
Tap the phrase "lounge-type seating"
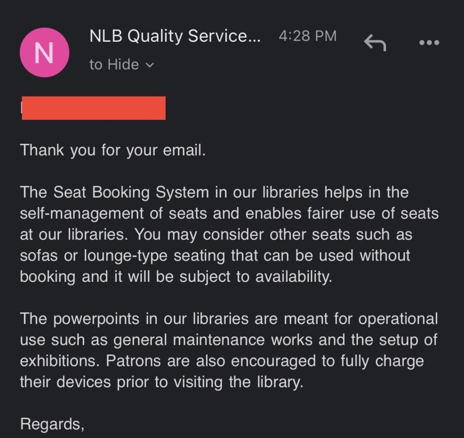(x=155, y=256)
